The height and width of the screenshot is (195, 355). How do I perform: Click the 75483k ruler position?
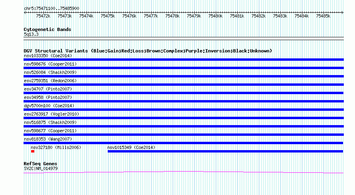(x=280, y=16)
